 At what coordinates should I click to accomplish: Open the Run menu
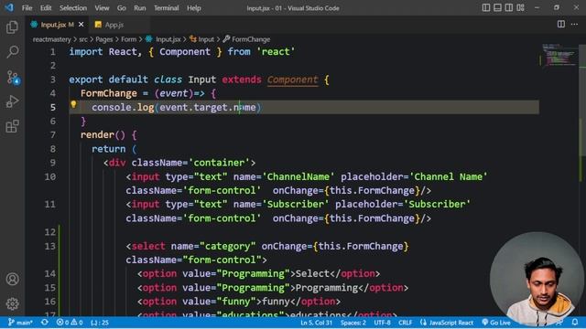(140, 8)
